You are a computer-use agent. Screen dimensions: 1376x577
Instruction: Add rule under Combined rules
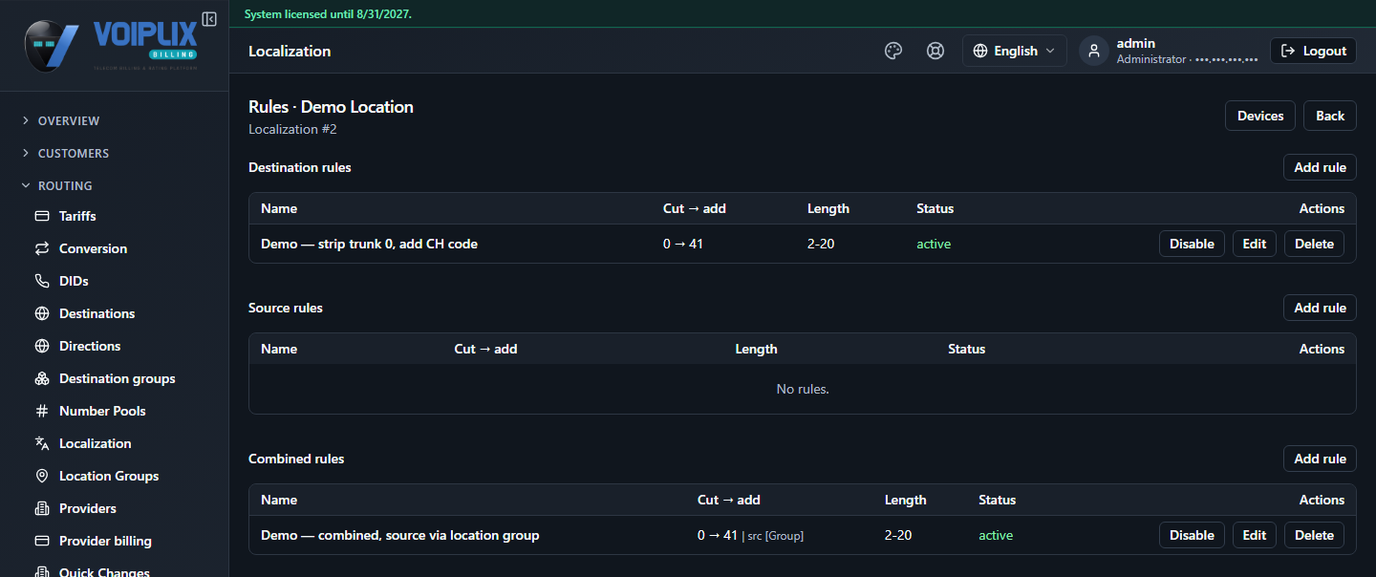point(1320,459)
